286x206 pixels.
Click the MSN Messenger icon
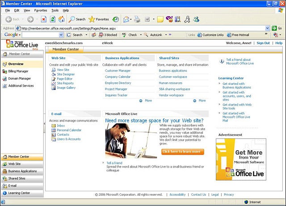click(196, 19)
